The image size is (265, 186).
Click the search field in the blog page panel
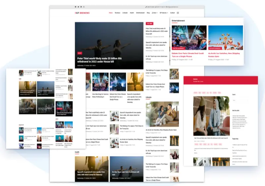pyautogui.click(x=239, y=100)
